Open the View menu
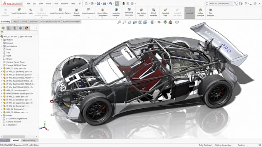Image resolution: width=262 pixels, height=147 pixels. [41, 3]
